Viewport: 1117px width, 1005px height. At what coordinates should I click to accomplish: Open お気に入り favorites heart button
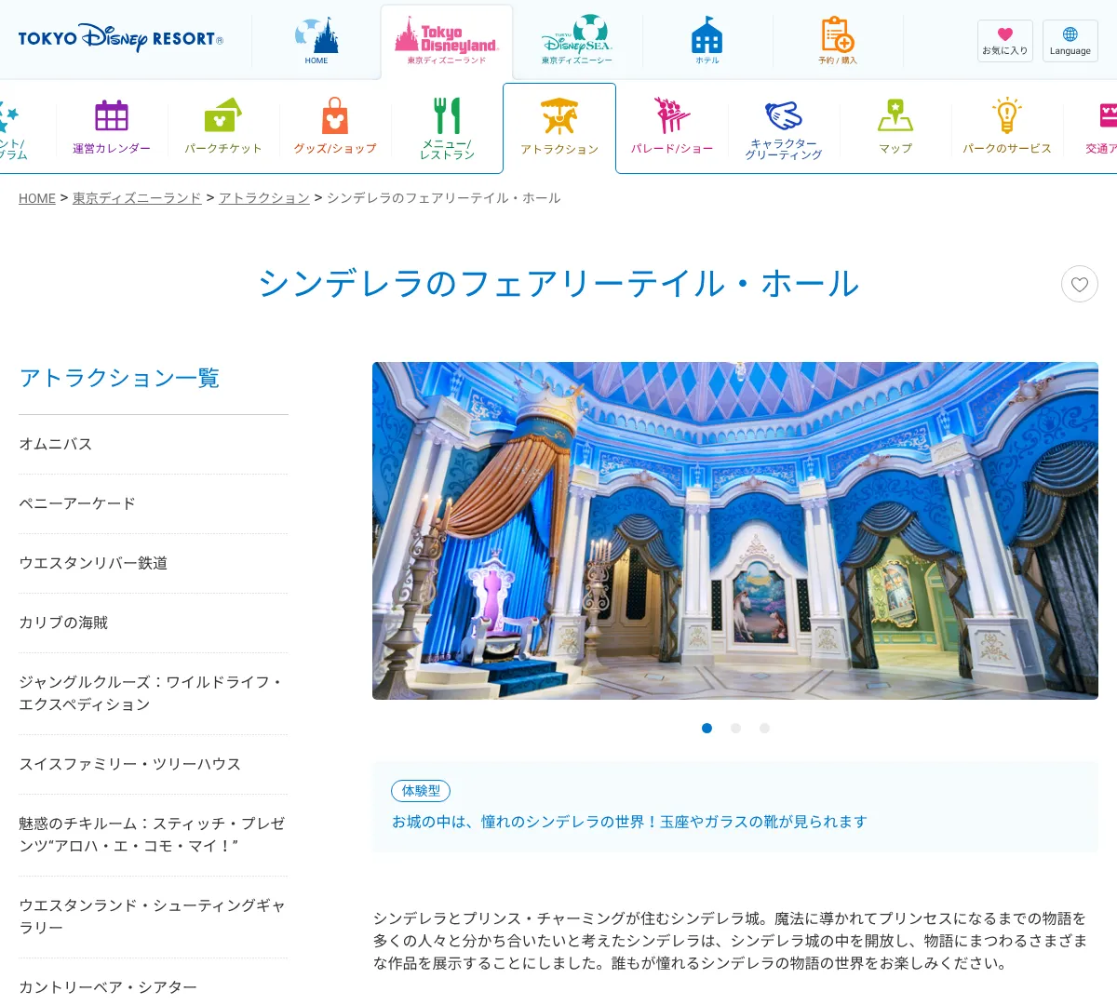pyautogui.click(x=1005, y=41)
